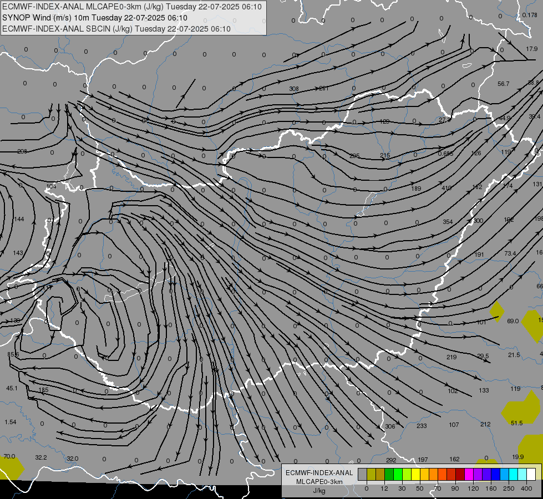Click the gray swatch in the MLCAPE legend
543x499 pixels.
coord(363,474)
